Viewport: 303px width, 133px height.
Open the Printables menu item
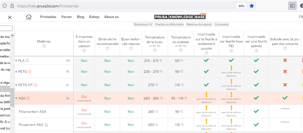[48, 17]
